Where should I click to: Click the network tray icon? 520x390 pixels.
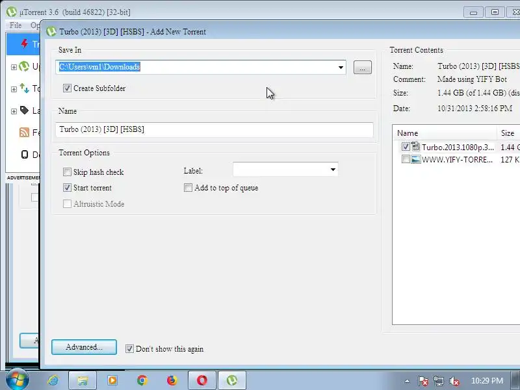(438, 381)
